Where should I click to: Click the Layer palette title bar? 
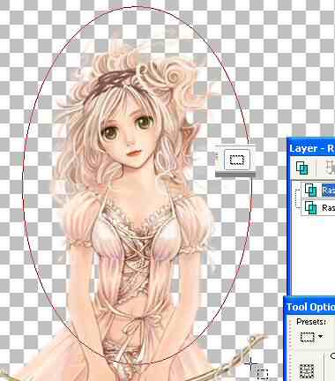[311, 148]
